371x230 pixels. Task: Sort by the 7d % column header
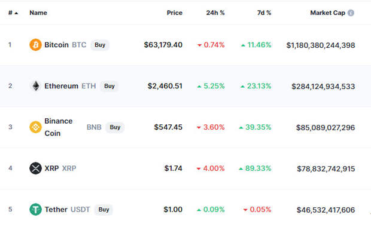click(264, 13)
